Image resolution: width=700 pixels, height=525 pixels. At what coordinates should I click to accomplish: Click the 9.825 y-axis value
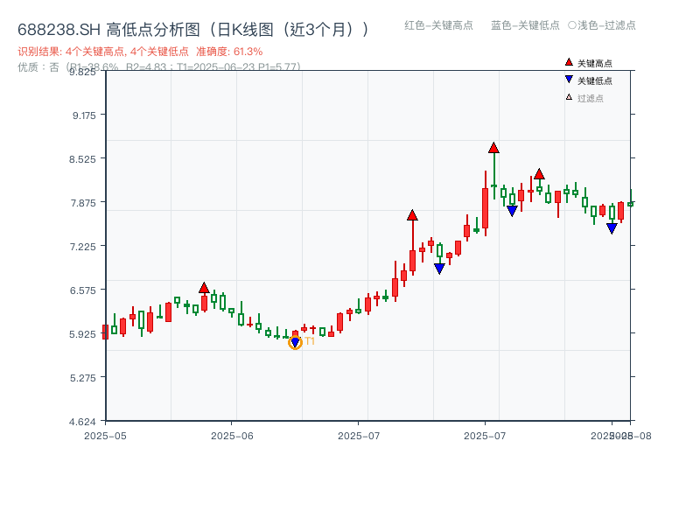[83, 73]
